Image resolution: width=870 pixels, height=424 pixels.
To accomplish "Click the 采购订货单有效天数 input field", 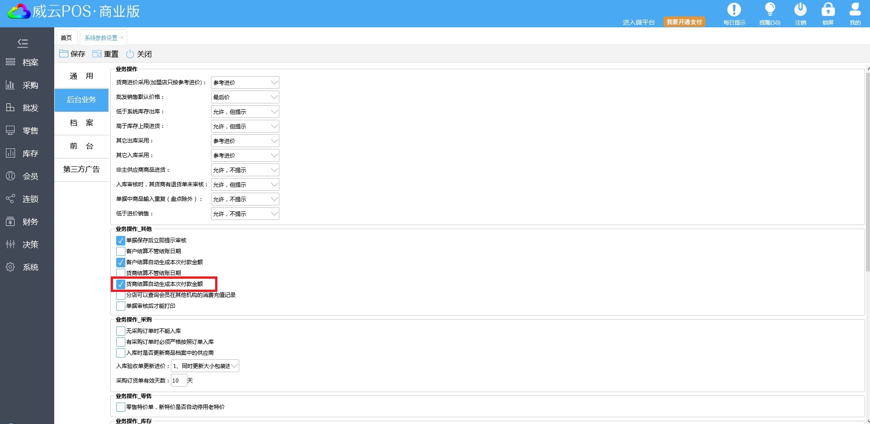I will coord(179,381).
